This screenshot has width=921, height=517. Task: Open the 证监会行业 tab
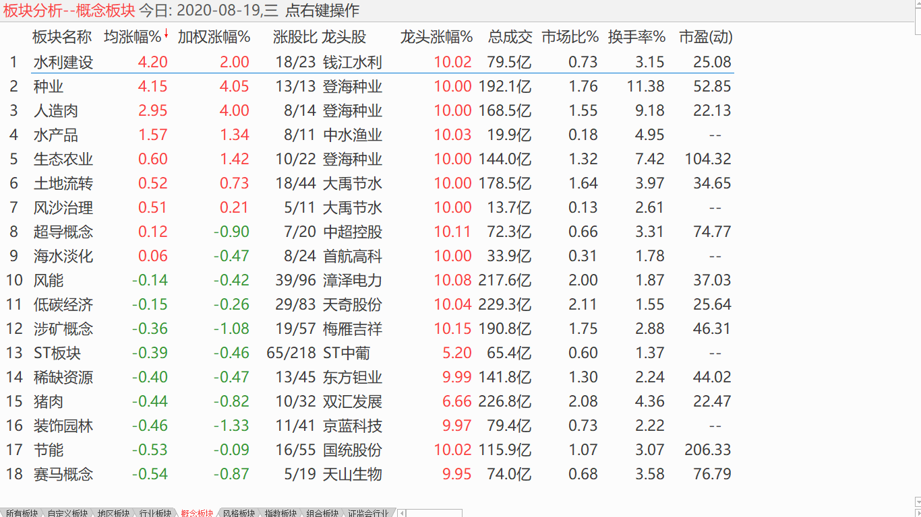[369, 513]
